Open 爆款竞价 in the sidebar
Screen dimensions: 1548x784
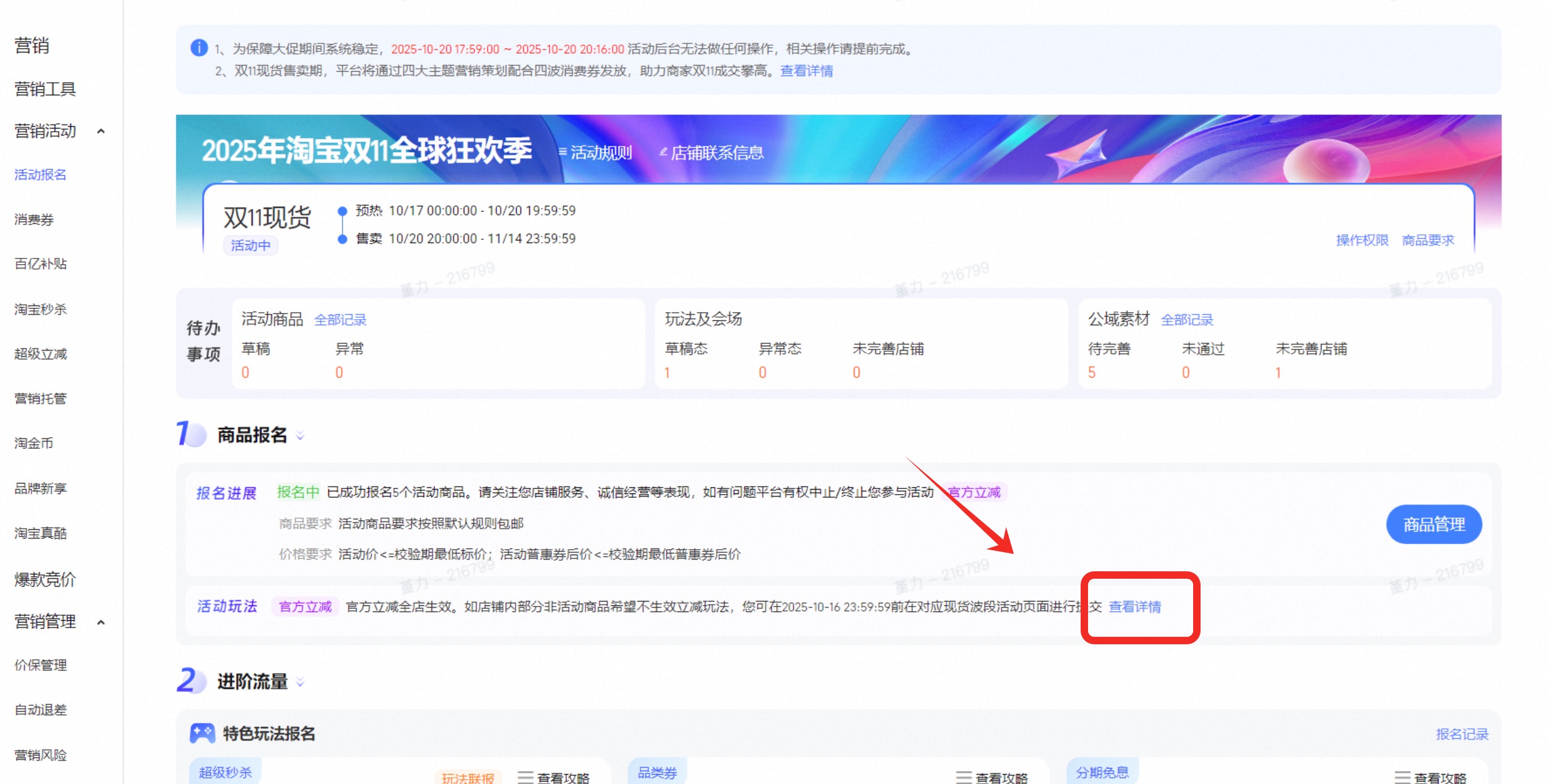pos(45,579)
